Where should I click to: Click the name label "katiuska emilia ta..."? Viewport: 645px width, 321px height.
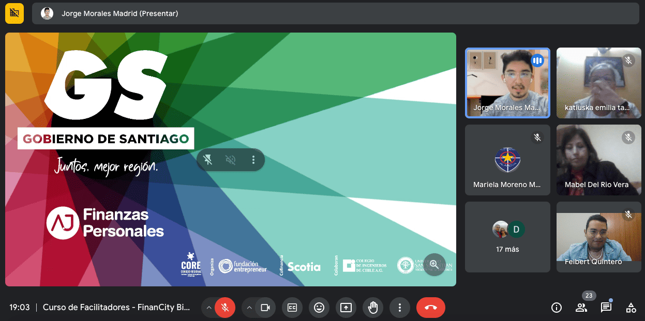[597, 108]
